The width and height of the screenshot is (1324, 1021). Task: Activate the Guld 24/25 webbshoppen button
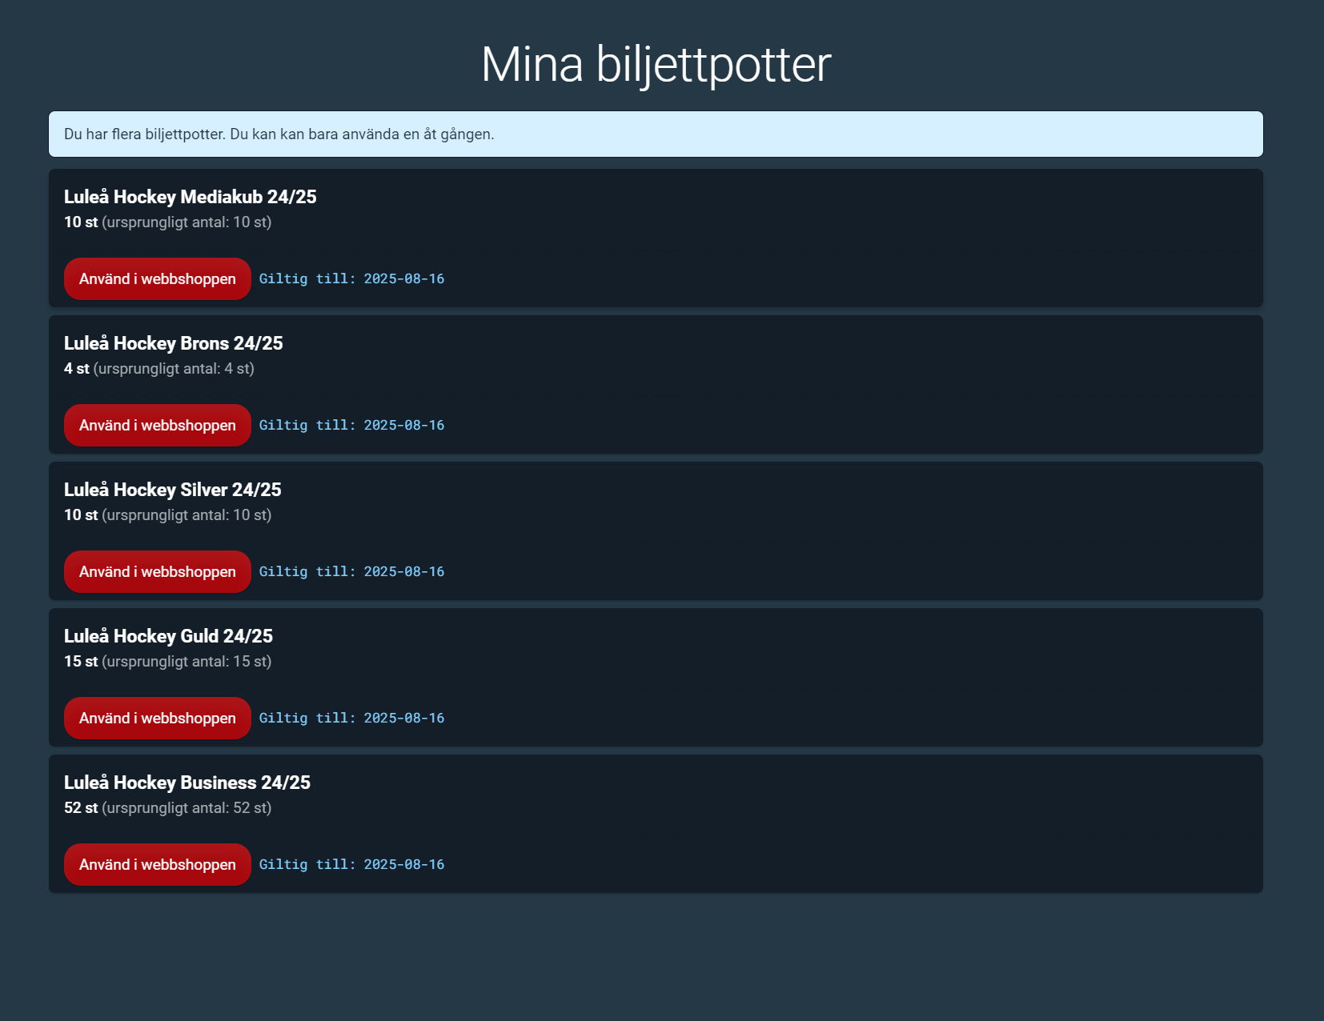[x=158, y=718]
